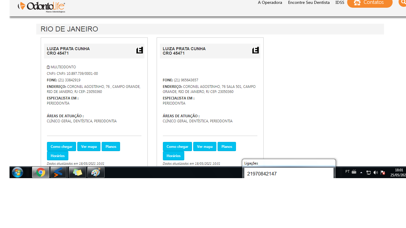406x228 pixels.
Task: Open Planos on the Sala 501 card
Action: pos(227,147)
